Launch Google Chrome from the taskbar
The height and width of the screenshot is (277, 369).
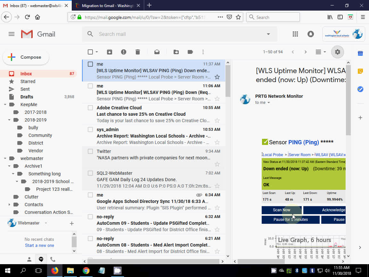[86, 271]
